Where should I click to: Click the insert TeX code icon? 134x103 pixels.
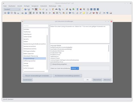click(x=94, y=13)
